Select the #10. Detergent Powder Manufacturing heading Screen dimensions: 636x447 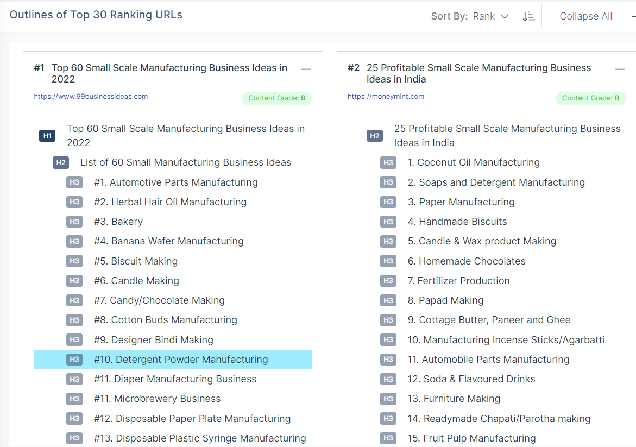(x=180, y=360)
